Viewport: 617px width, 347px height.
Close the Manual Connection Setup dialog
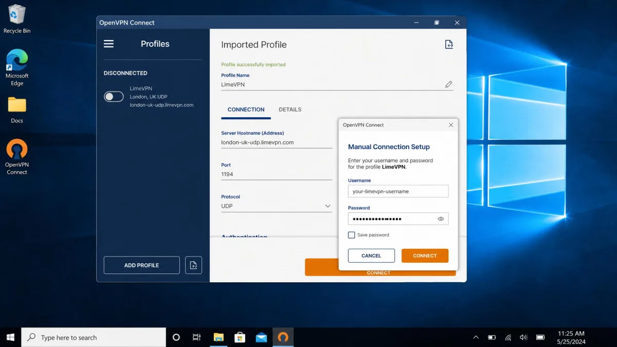pos(451,125)
